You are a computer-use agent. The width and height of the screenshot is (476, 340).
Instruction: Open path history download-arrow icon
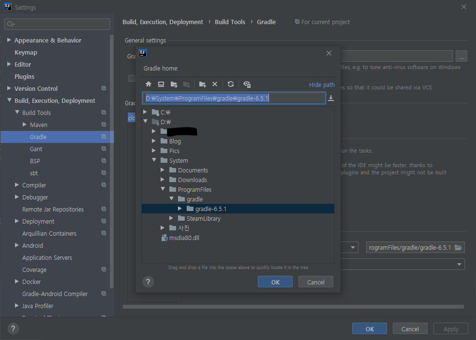[331, 98]
